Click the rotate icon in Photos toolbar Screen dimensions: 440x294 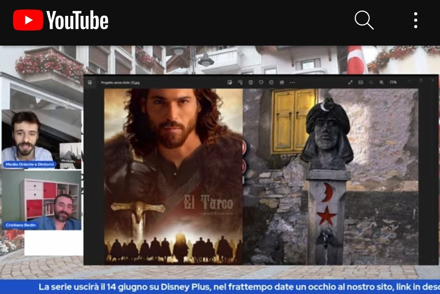(x=240, y=82)
